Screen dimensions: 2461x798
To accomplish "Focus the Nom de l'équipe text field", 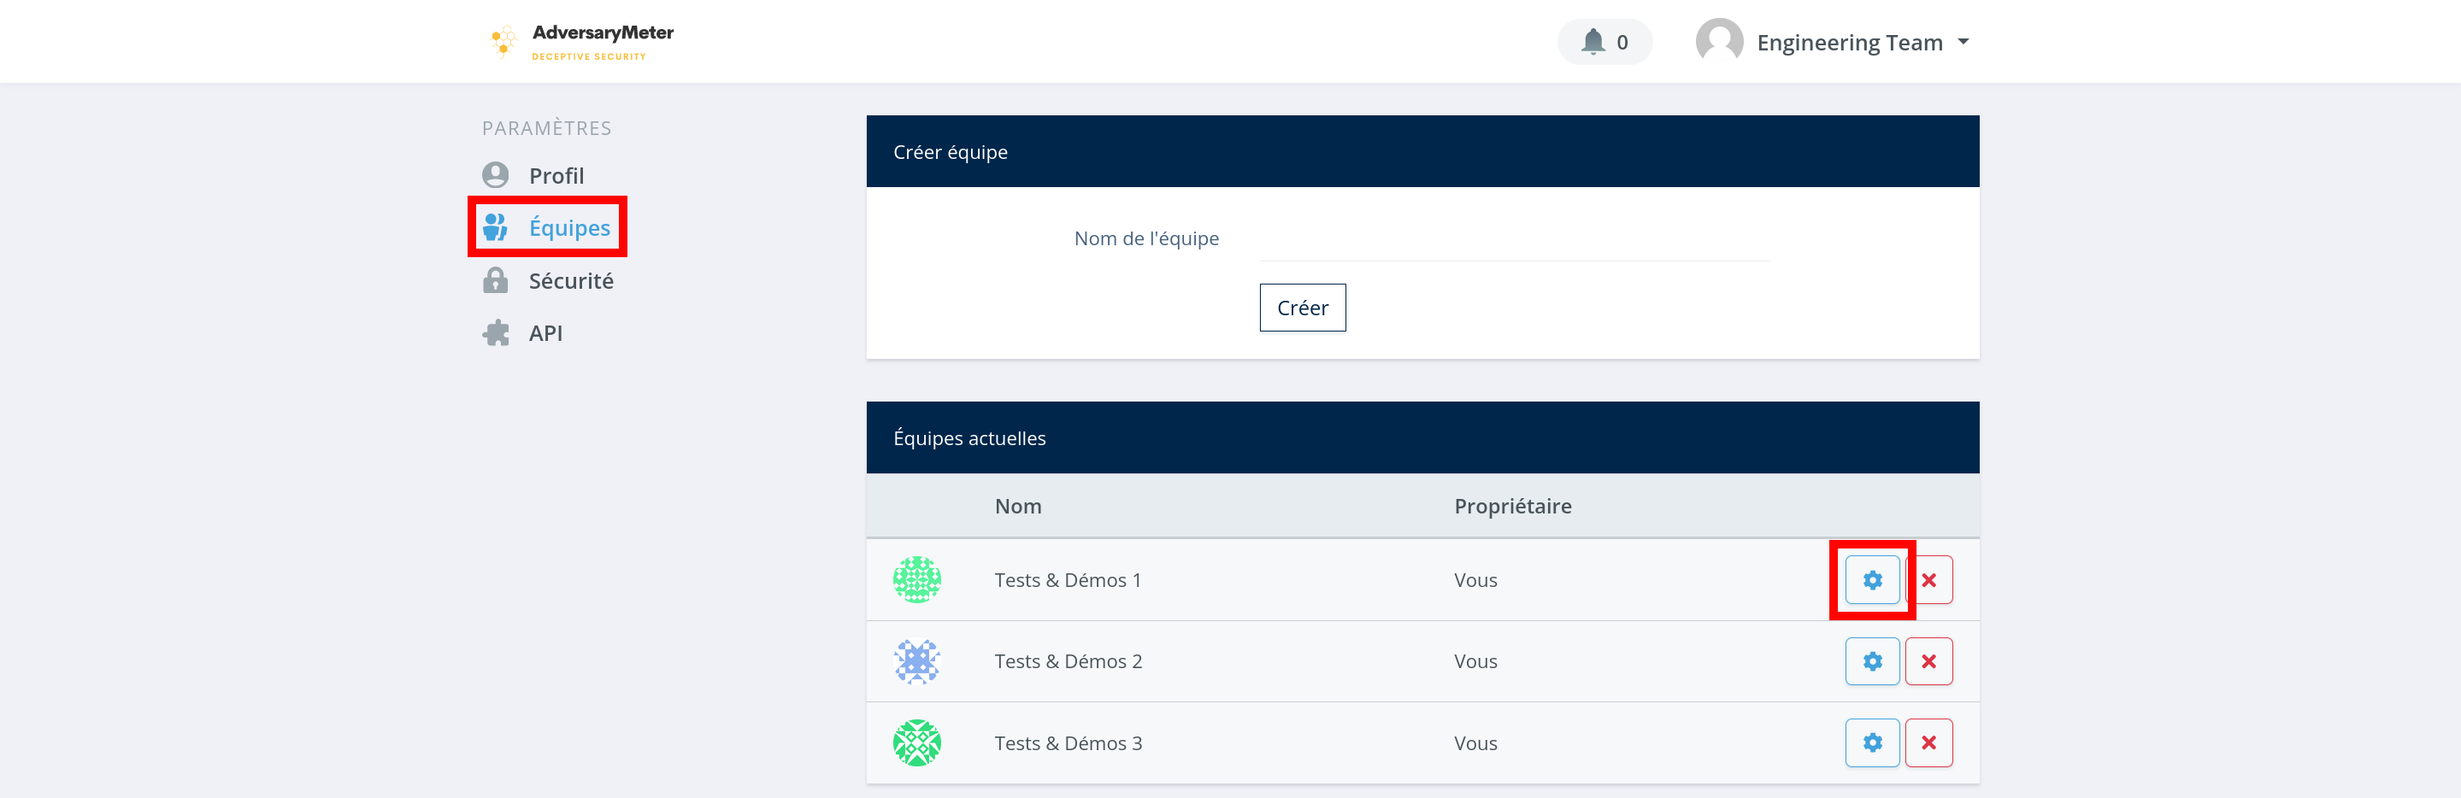I will (x=1513, y=239).
